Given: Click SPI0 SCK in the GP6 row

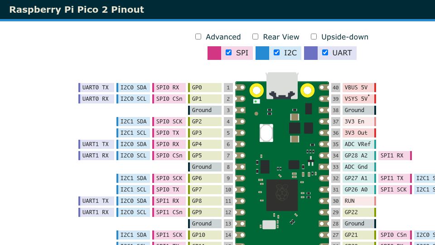Looking at the screenshot, I should tap(169, 178).
